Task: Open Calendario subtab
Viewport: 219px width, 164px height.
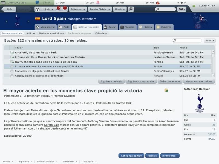Action: point(101,33)
